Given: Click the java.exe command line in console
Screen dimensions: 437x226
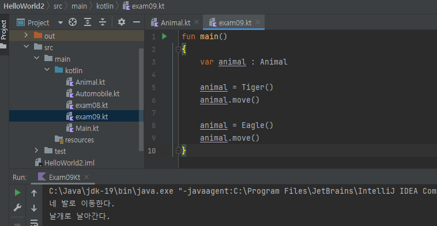Looking at the screenshot, I should [243, 191].
